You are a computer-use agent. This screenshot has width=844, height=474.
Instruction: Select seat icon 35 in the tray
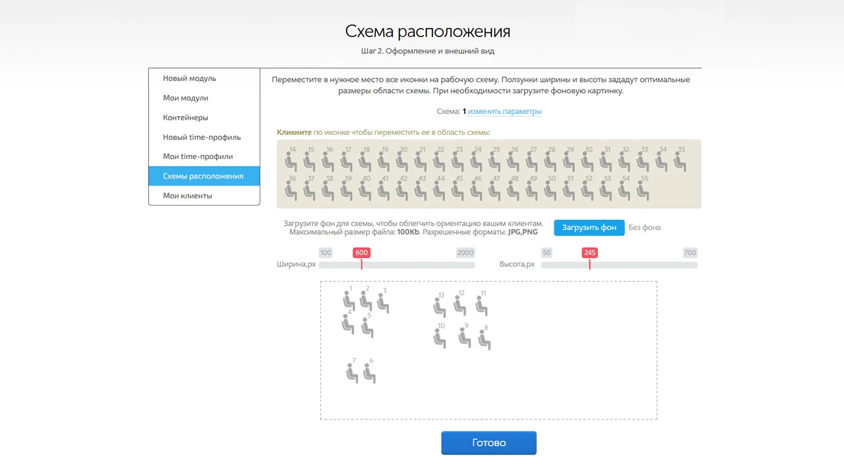point(680,162)
